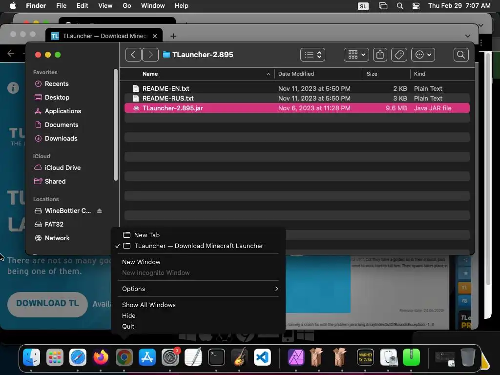500x375 pixels.
Task: Open the Edit menu in menu bar
Action: point(82,6)
